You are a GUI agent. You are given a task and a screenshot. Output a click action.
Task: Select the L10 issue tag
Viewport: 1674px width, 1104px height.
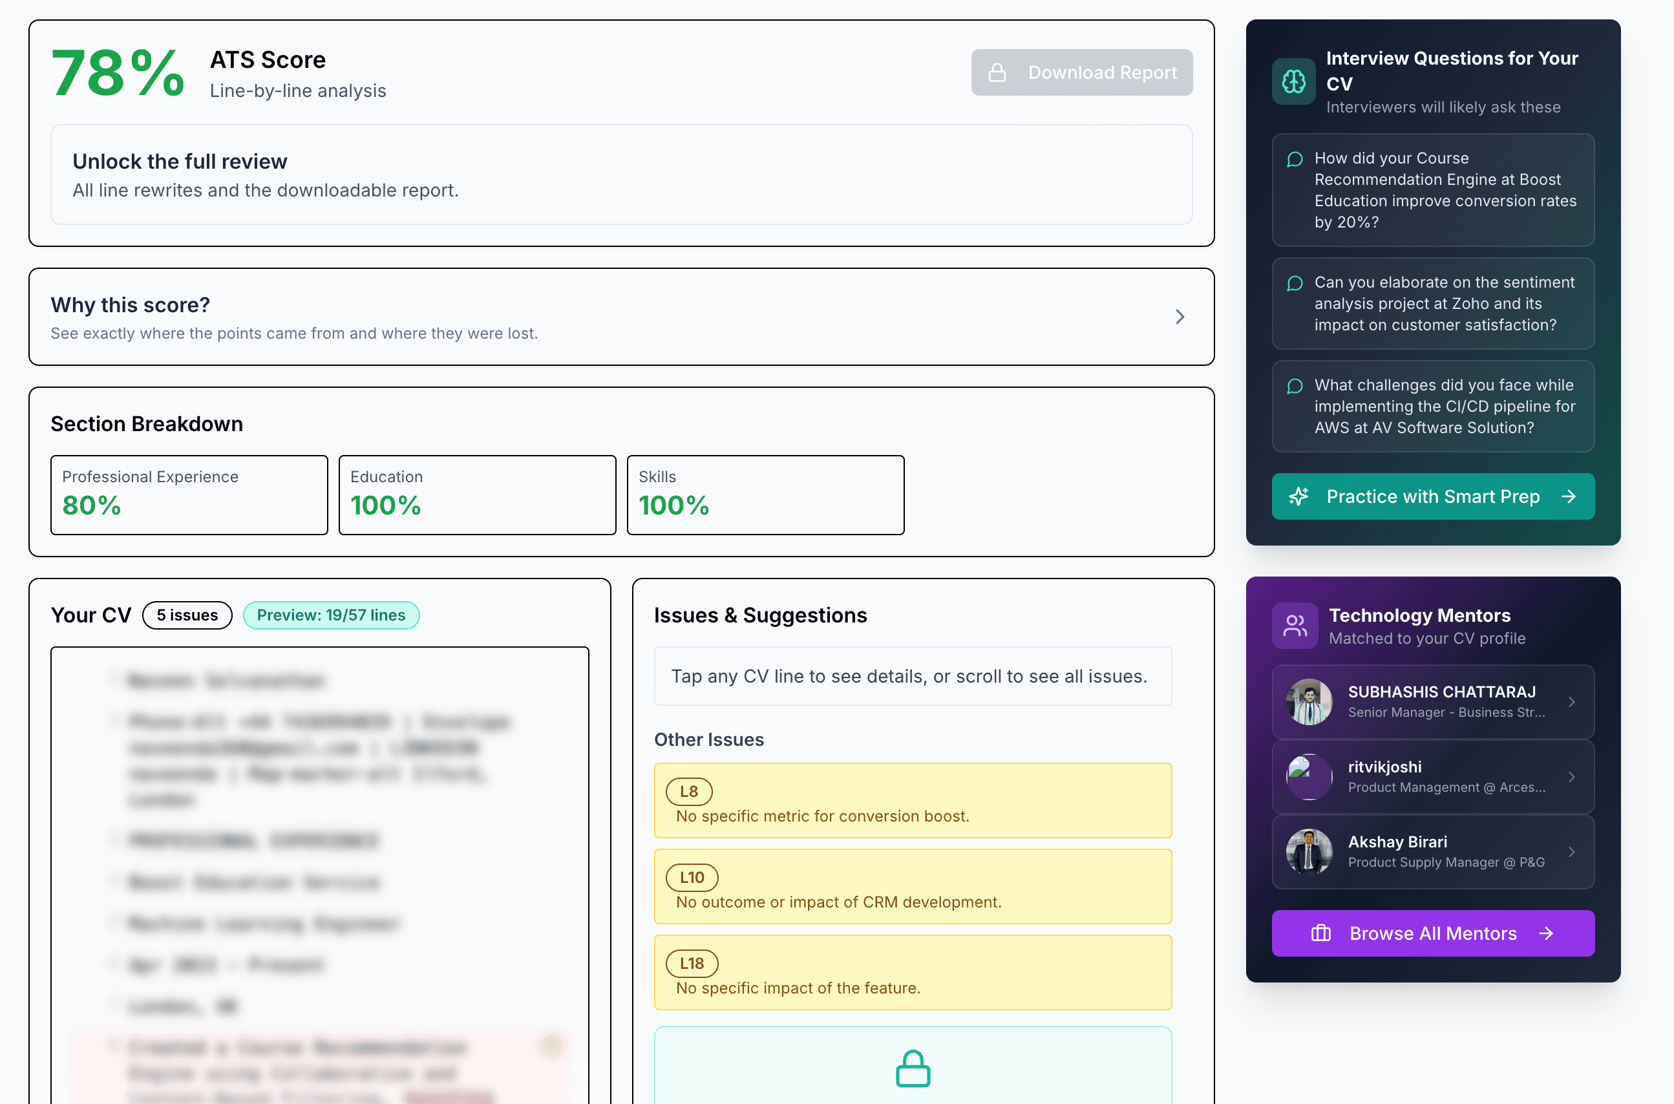tap(692, 877)
